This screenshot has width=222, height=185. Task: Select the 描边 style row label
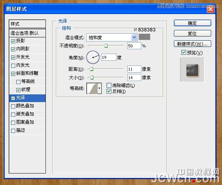20,130
